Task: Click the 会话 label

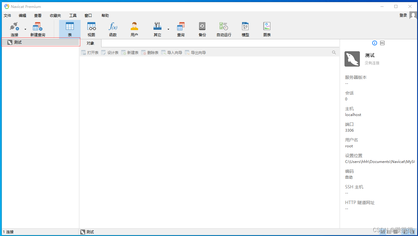Action: pyautogui.click(x=349, y=93)
